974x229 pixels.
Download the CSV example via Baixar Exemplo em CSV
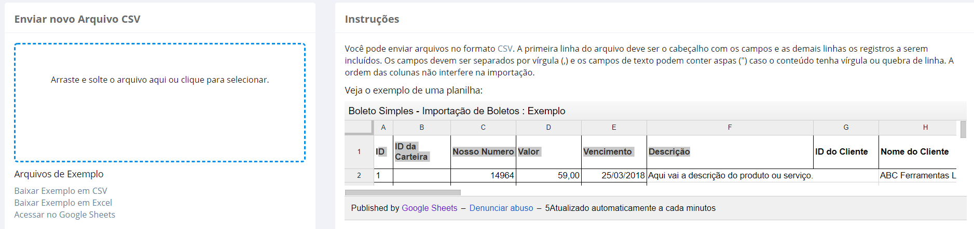click(x=61, y=191)
